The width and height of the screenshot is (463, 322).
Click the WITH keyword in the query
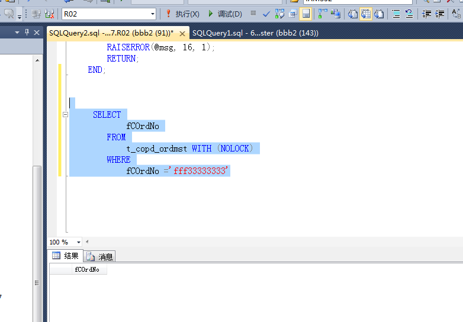coord(202,149)
